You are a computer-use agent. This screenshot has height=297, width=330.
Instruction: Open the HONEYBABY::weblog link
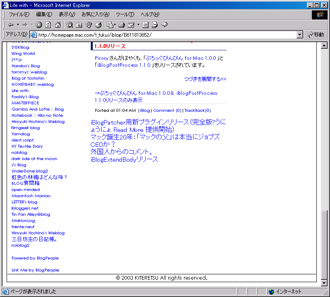(x=33, y=85)
